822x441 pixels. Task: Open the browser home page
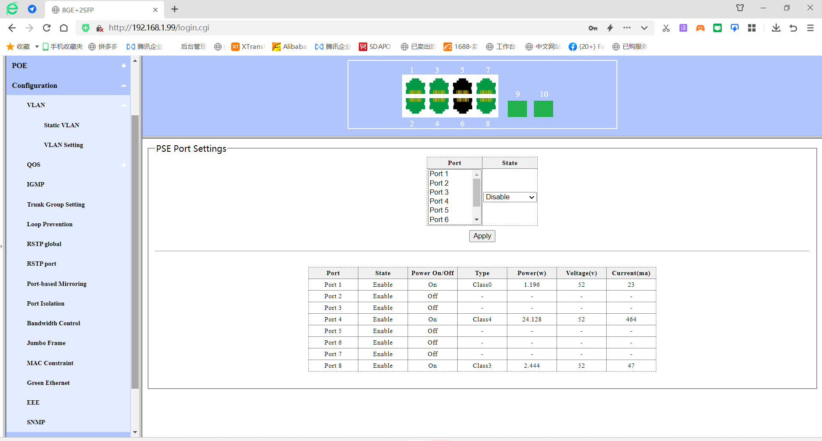click(64, 28)
